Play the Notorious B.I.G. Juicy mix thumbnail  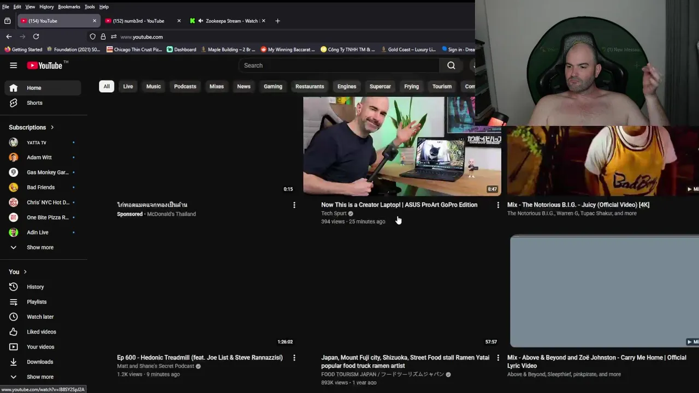(603, 161)
